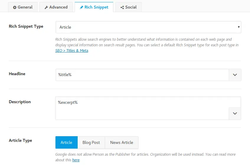Screen dimensions: 250x166
Task: Open the SEO > Titles & Meta link
Action: point(72,51)
